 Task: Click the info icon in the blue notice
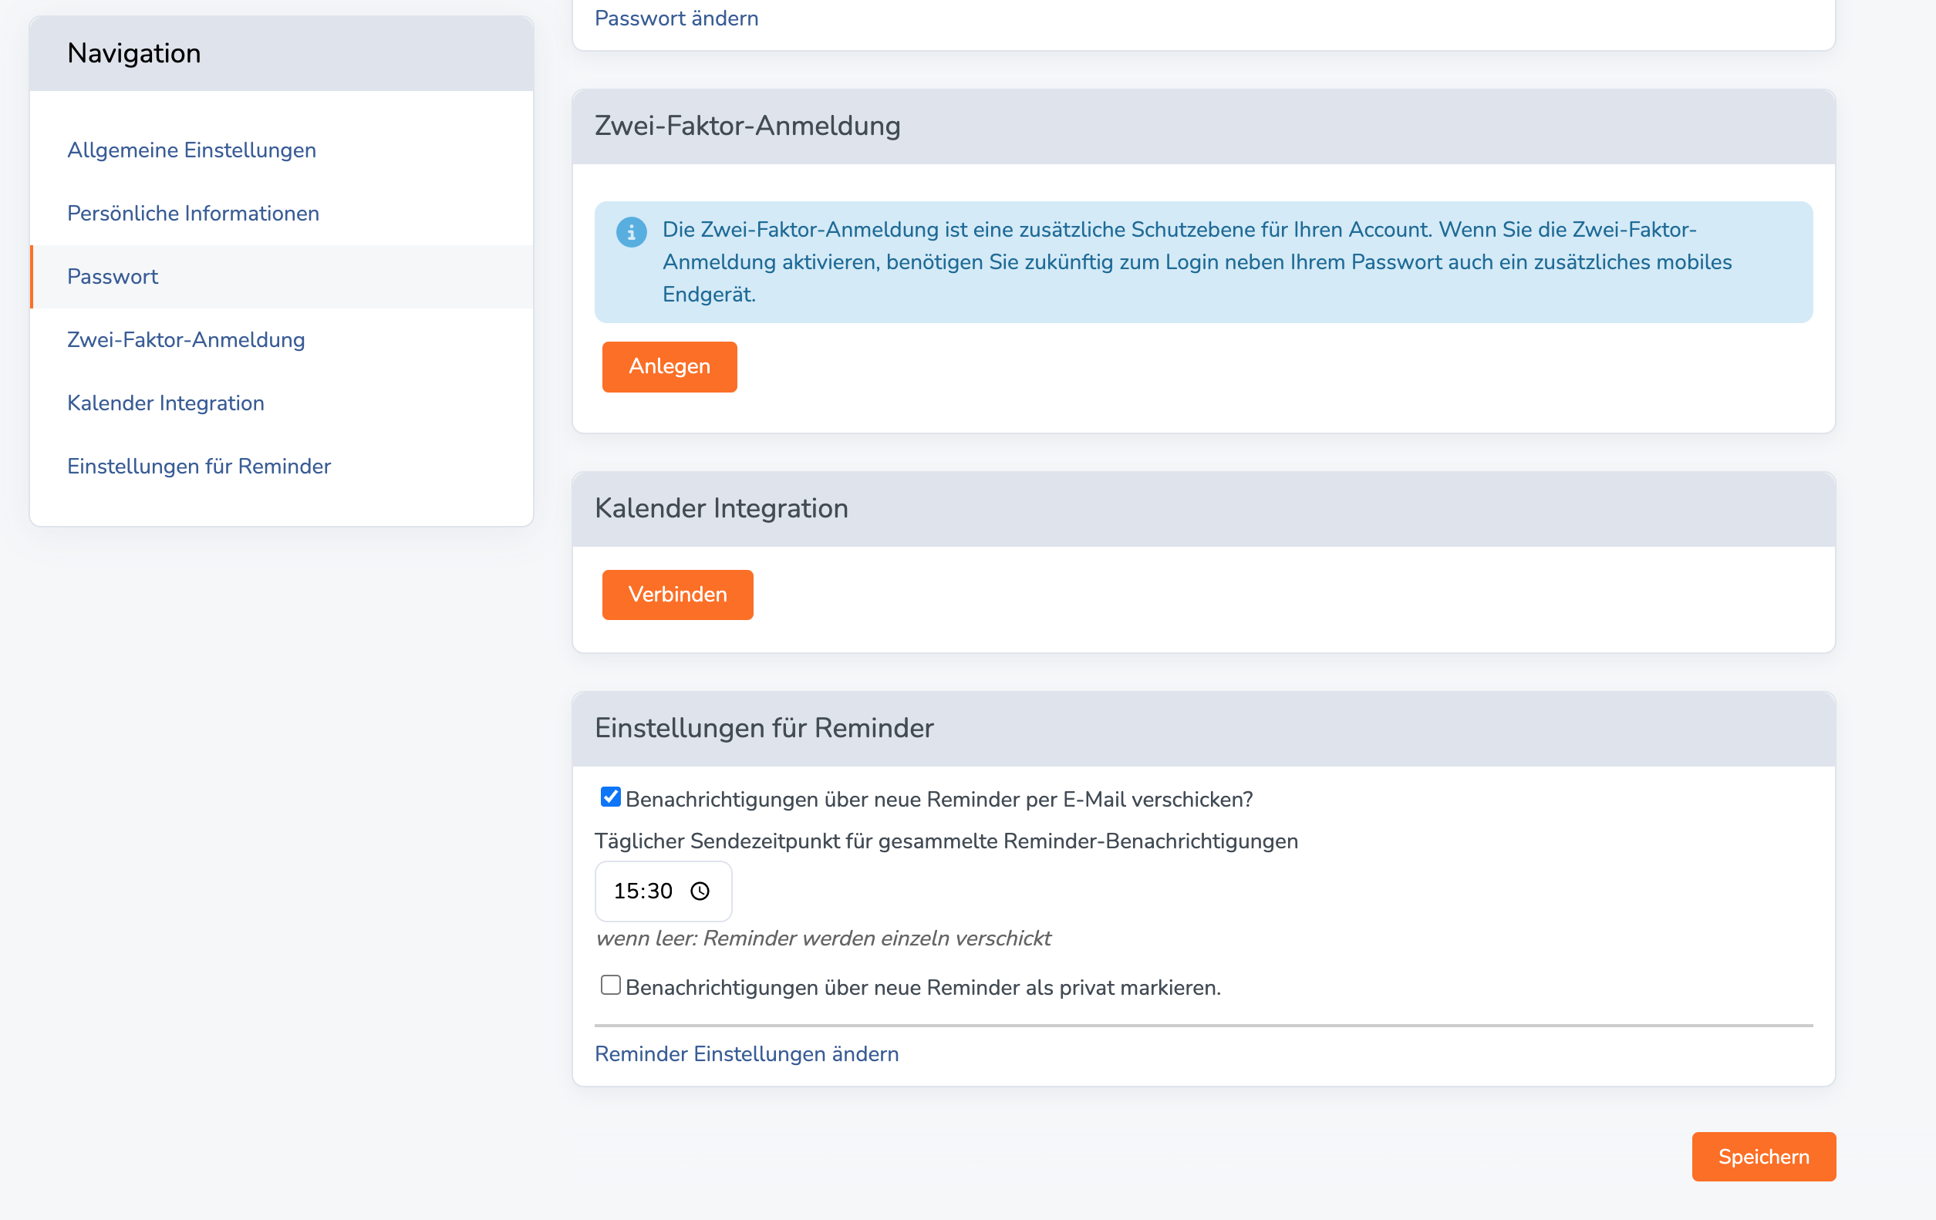tap(631, 232)
